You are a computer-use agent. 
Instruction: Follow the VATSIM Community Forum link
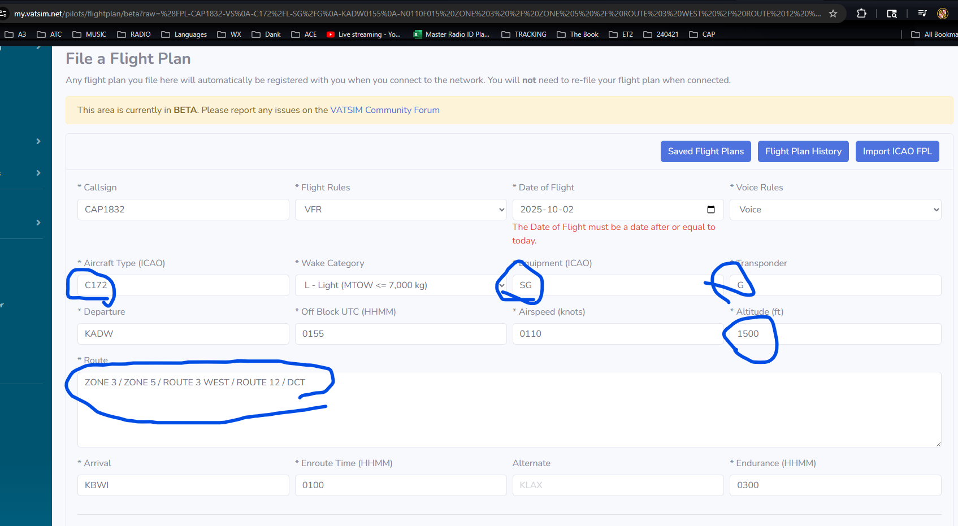[384, 110]
